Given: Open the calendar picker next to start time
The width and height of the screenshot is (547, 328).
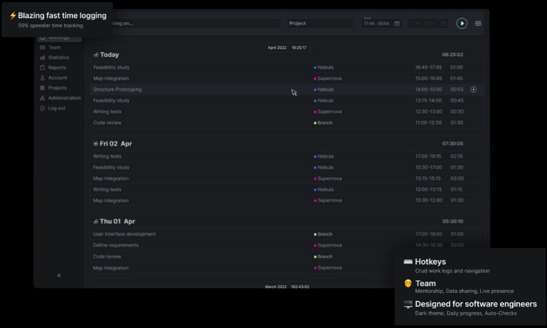Looking at the screenshot, I should click(x=398, y=23).
